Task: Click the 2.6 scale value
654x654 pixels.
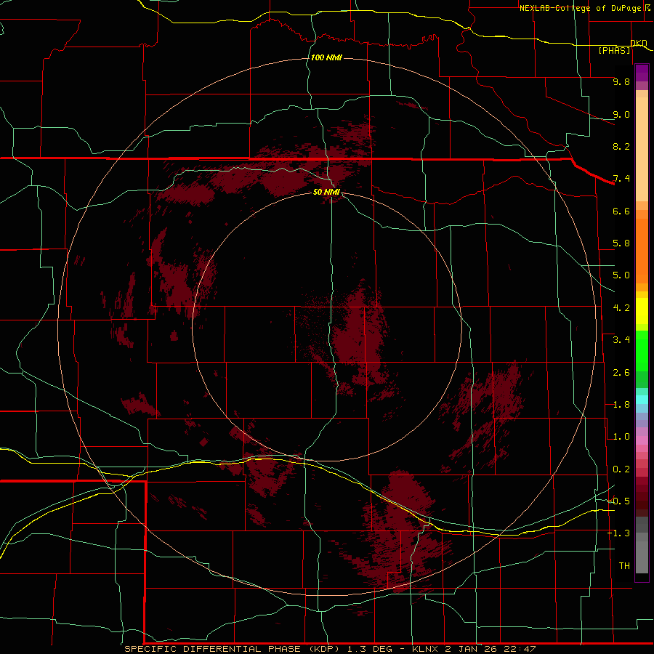Action: [621, 373]
